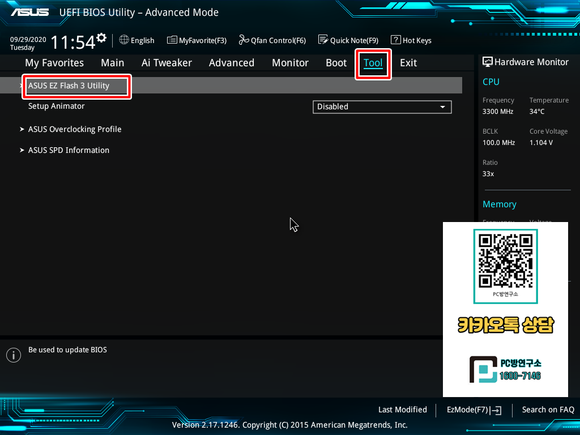Switch to EzMode(F7)
Viewport: 580px width, 435px height.
tap(474, 410)
